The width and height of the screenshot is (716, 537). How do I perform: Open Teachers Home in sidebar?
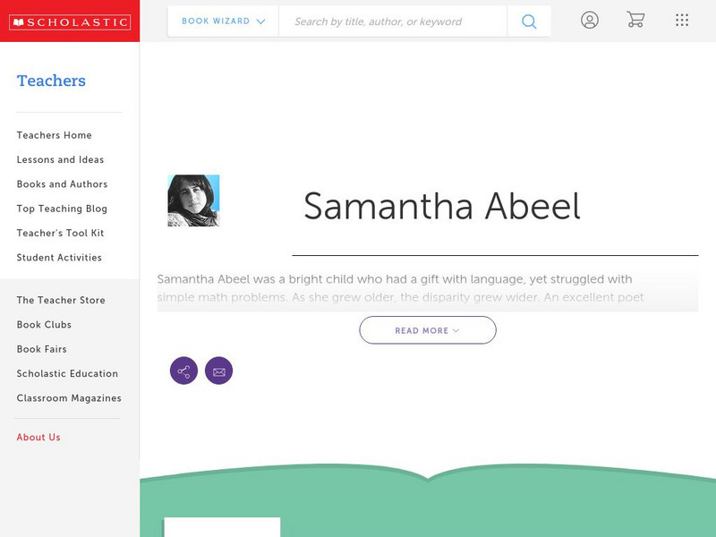54,135
